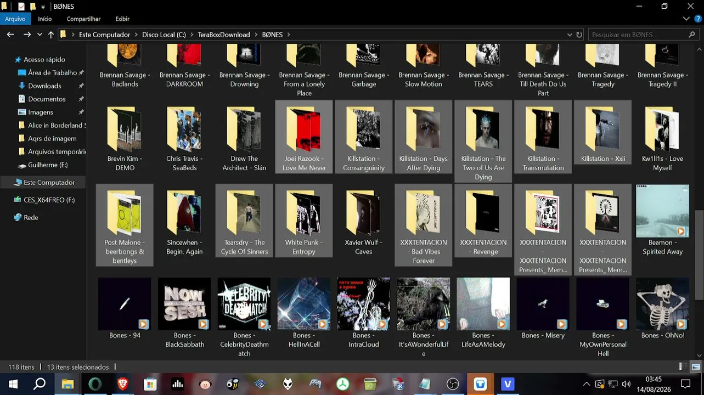This screenshot has width=704, height=395.
Task: Go up one folder level arrow
Action: pyautogui.click(x=51, y=35)
